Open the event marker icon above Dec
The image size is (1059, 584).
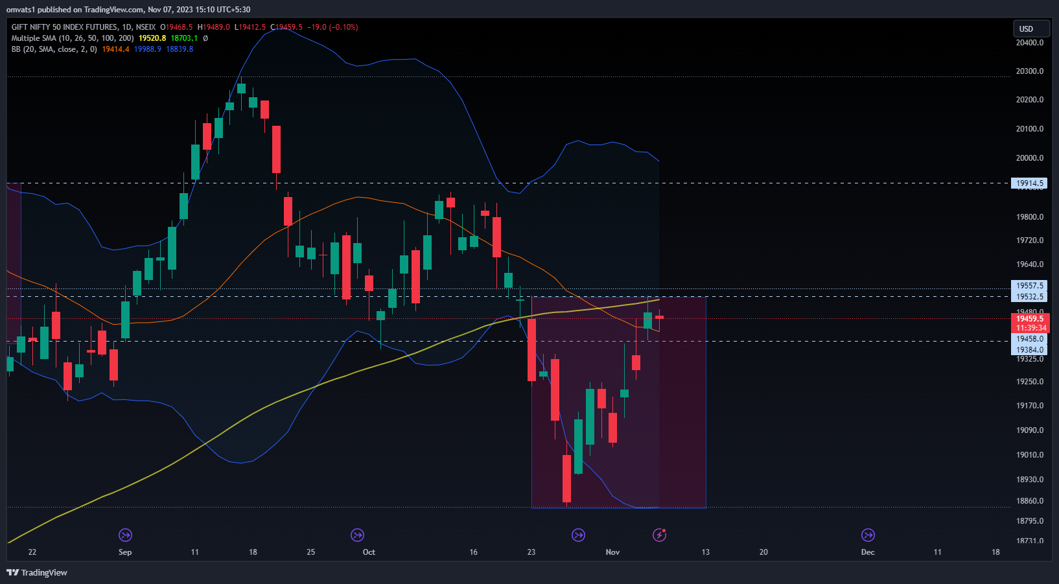point(868,535)
